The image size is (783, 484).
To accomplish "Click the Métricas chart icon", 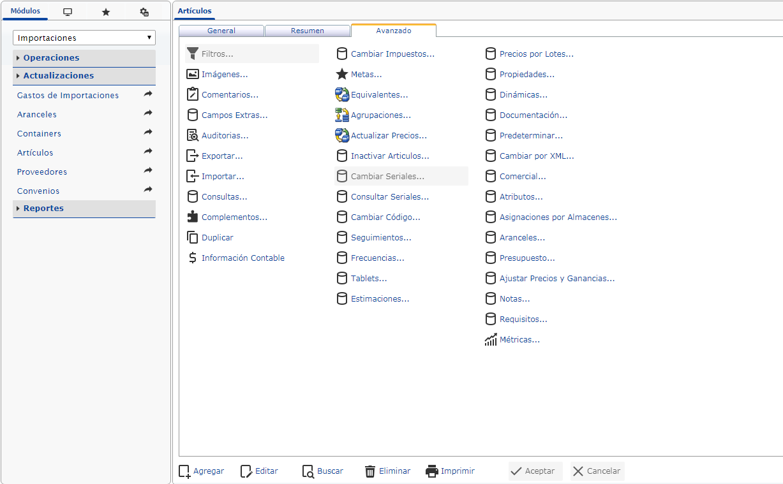I will pos(490,340).
